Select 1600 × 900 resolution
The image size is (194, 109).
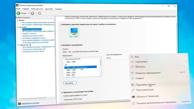[x=70, y=75]
